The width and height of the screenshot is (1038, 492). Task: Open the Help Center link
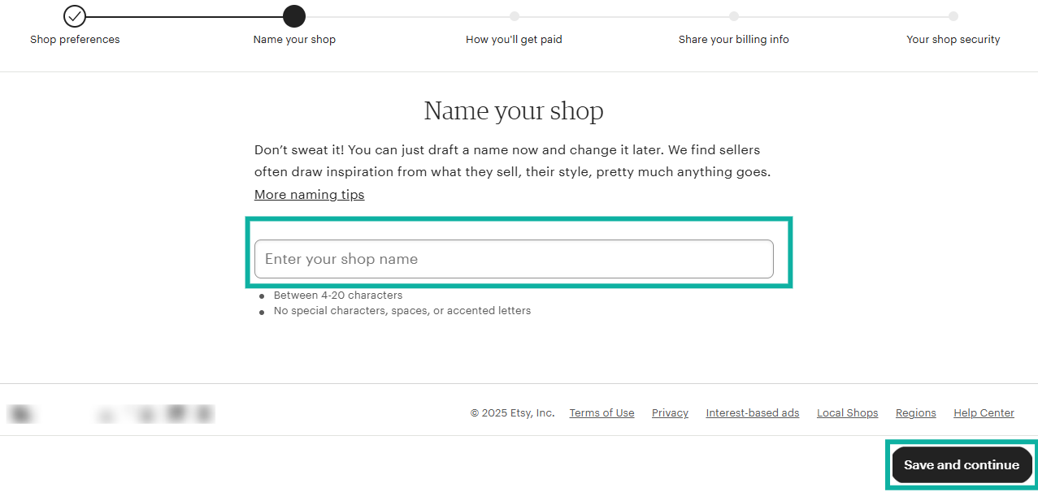pos(983,412)
